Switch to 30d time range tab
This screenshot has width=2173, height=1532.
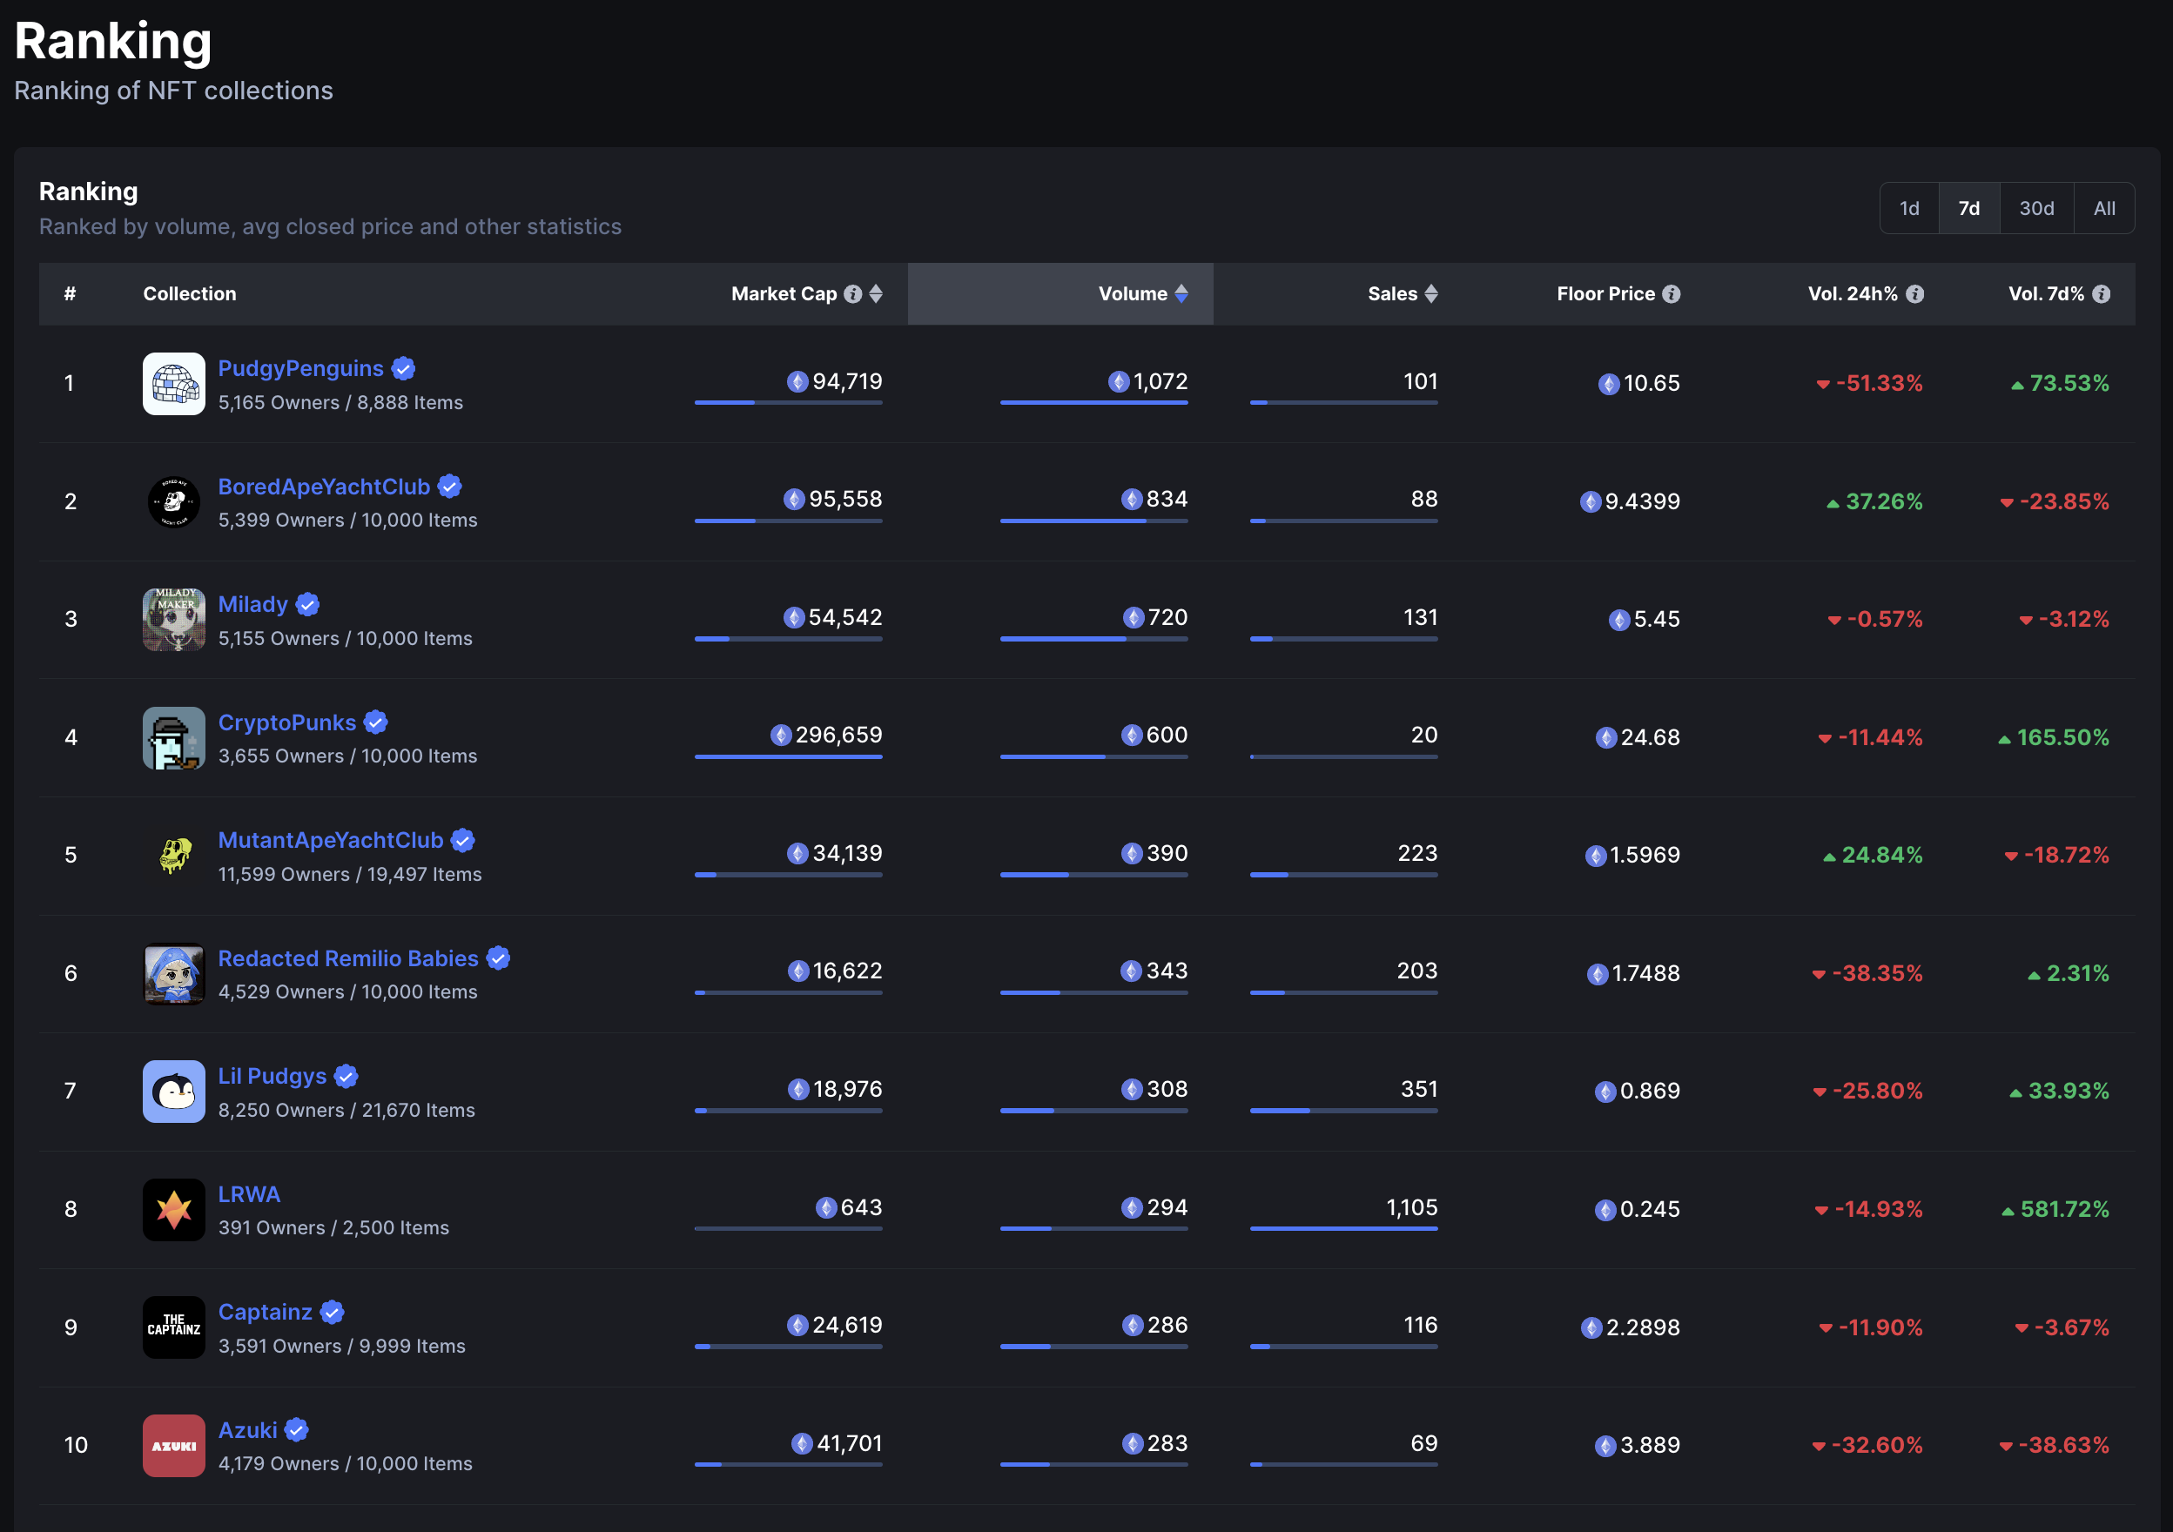click(2036, 208)
